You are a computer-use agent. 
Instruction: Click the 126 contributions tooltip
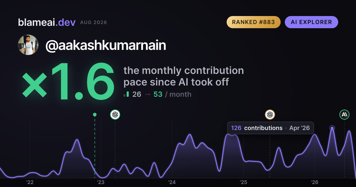pos(271,128)
